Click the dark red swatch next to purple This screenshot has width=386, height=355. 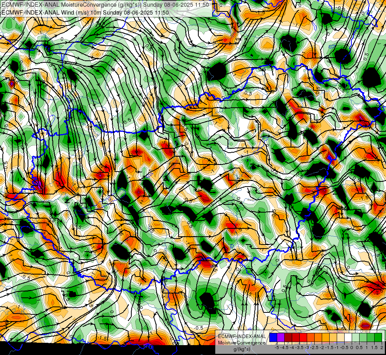(288, 338)
